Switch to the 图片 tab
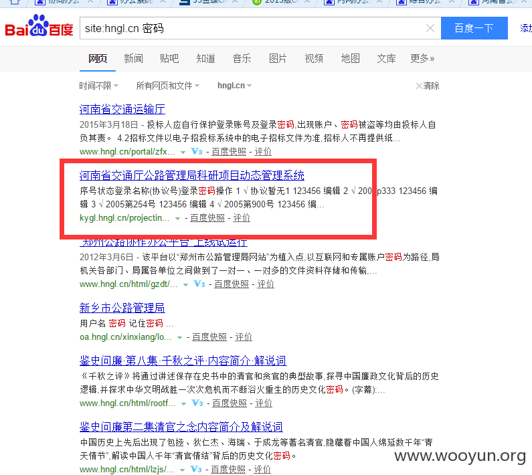Viewport: 532px width, 475px height. pos(278,59)
